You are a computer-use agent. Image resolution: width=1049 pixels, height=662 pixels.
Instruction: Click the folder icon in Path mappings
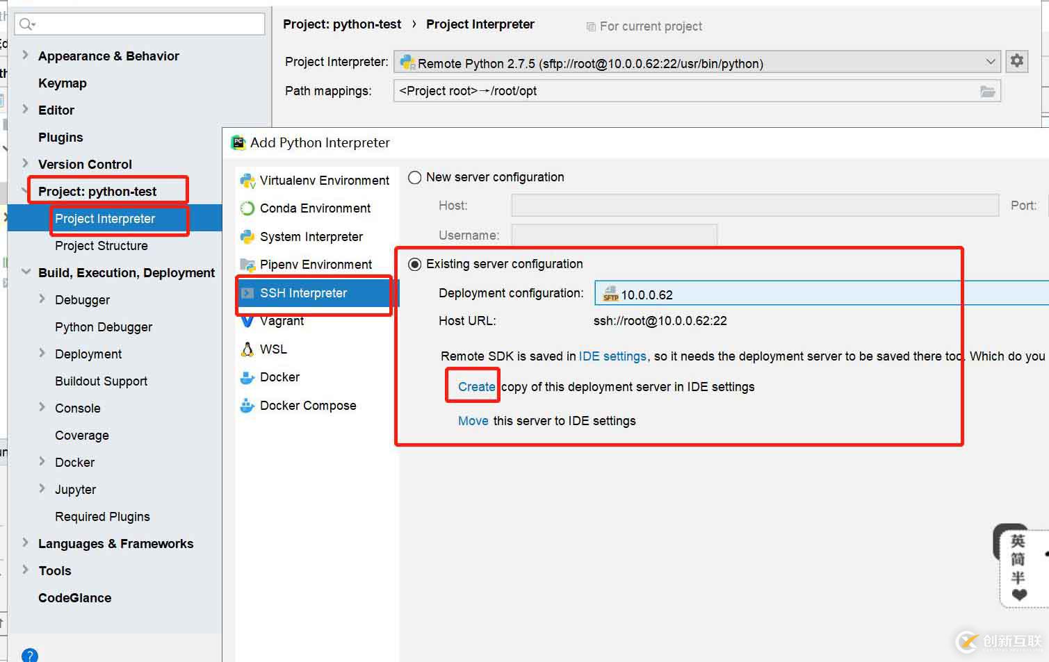[987, 92]
